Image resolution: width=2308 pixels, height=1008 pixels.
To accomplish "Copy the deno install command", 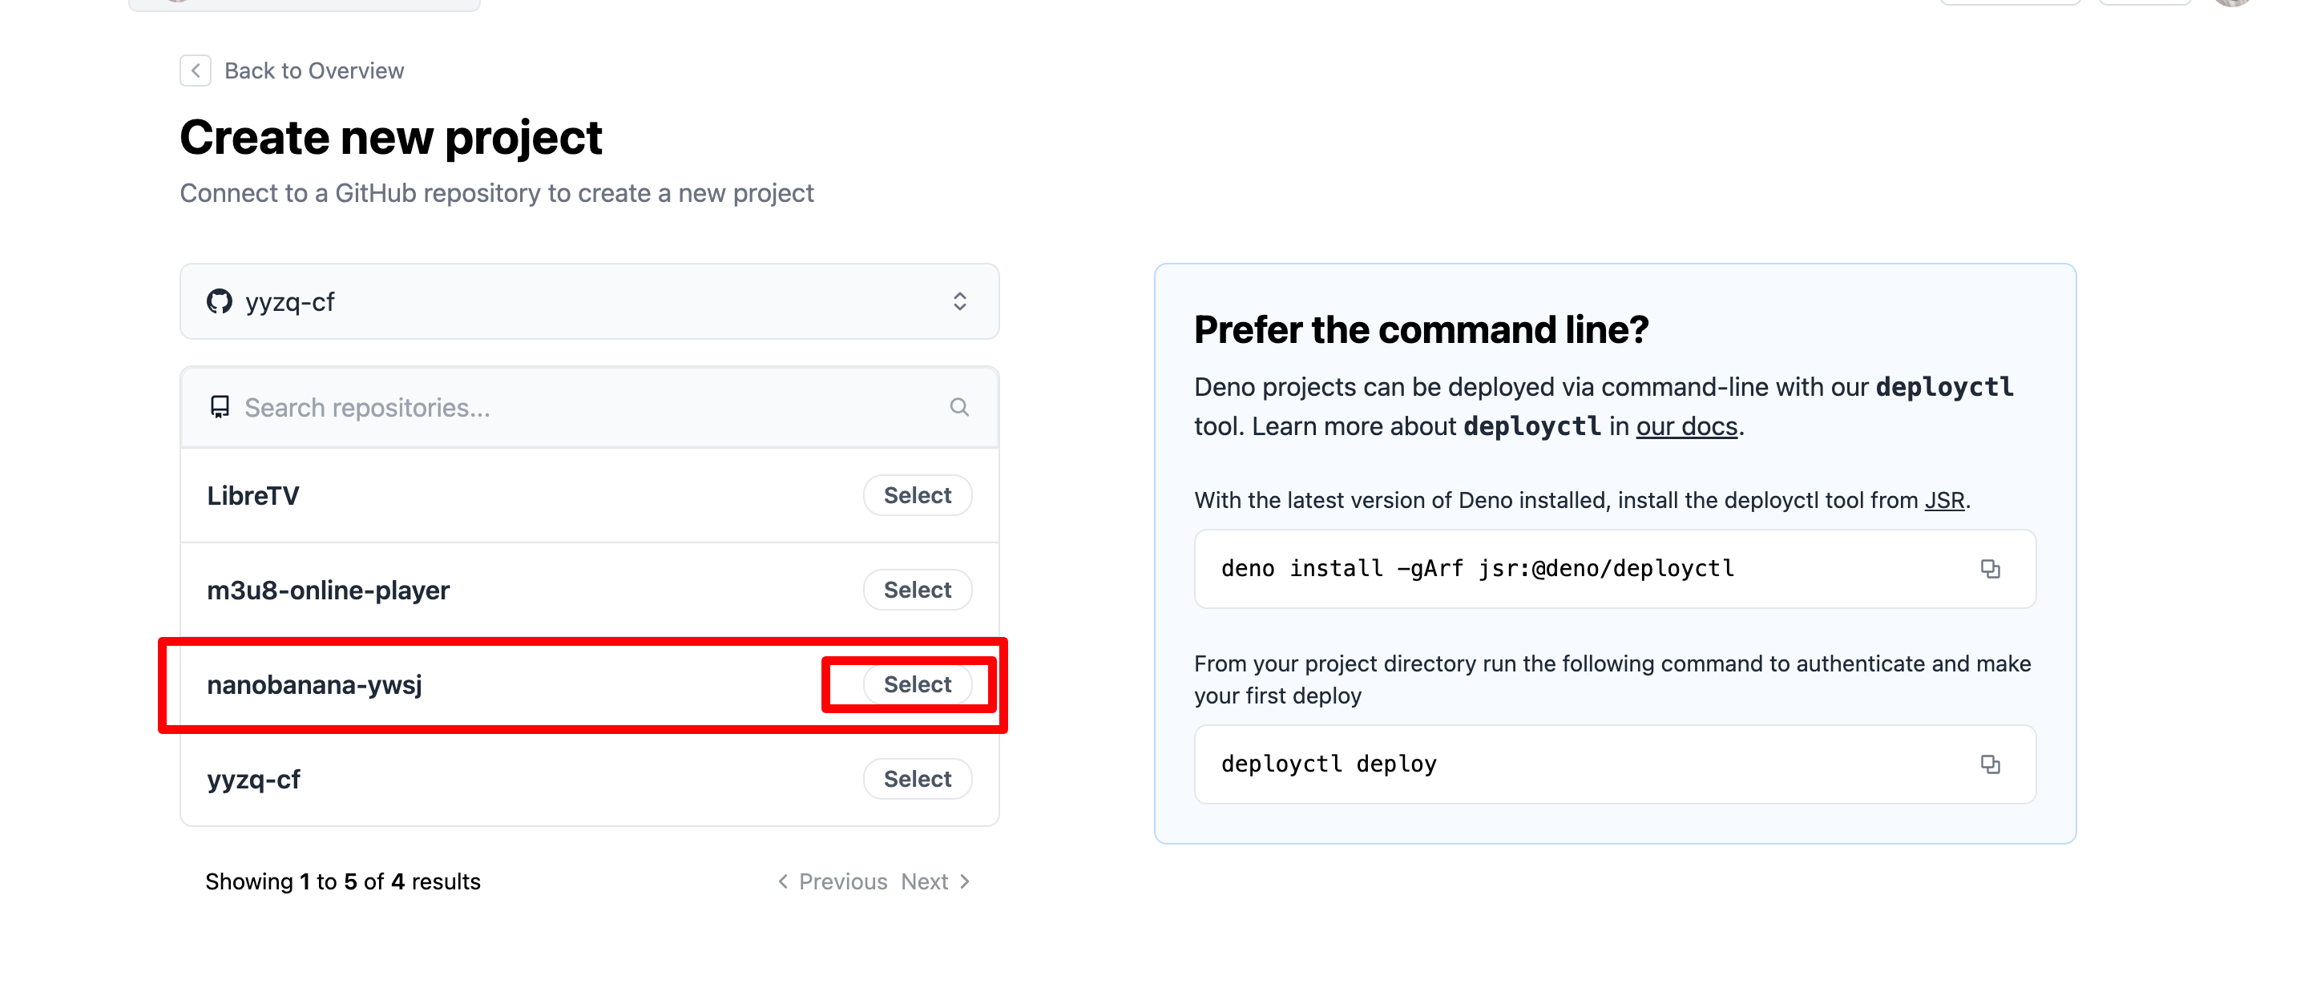I will tap(1990, 569).
